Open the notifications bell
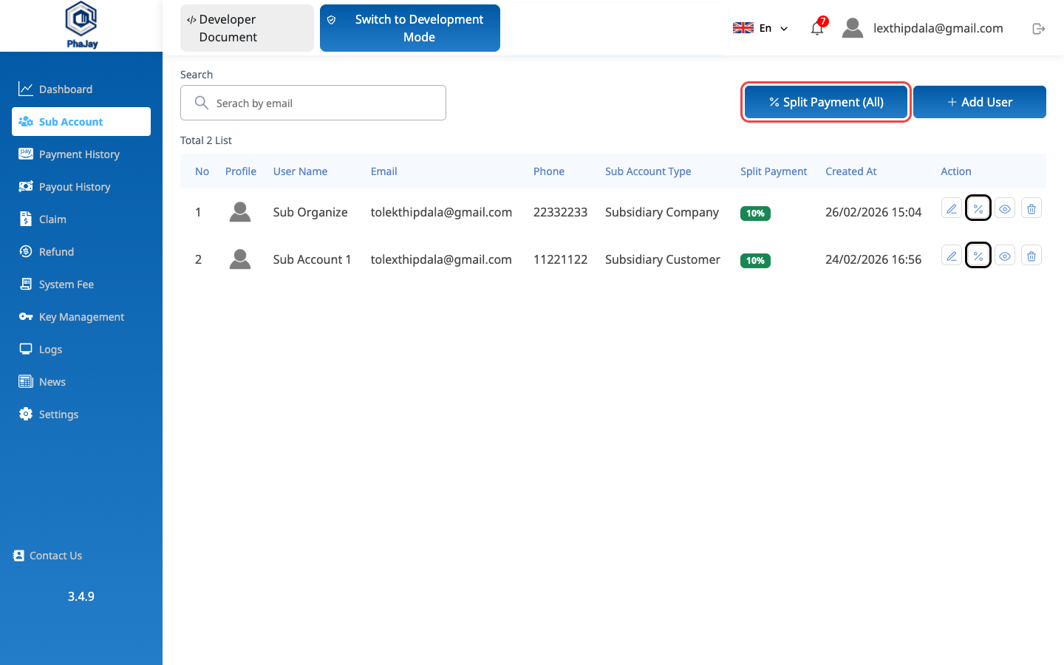 tap(816, 28)
